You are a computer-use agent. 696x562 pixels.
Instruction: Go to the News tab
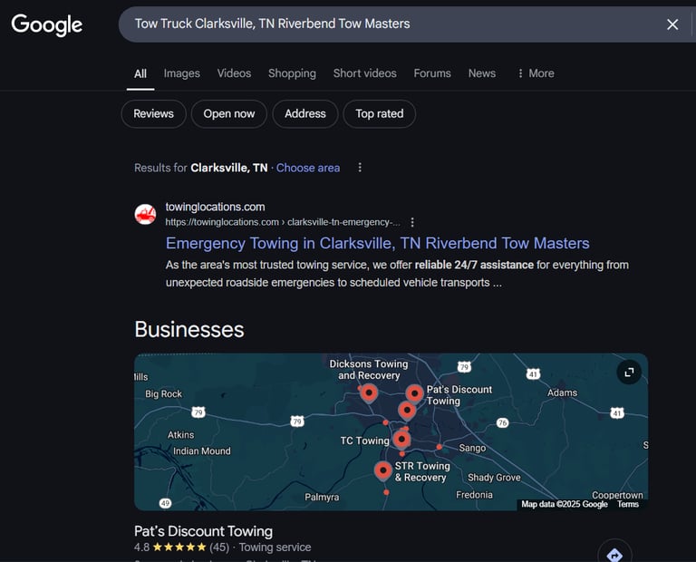click(481, 73)
